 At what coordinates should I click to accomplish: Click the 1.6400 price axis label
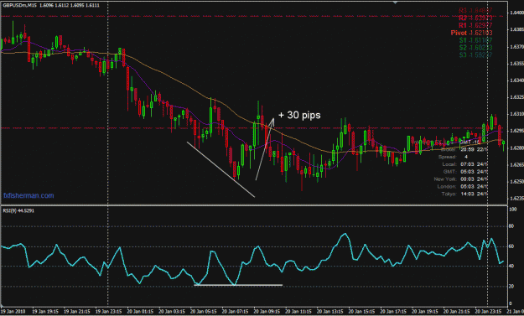(x=516, y=13)
